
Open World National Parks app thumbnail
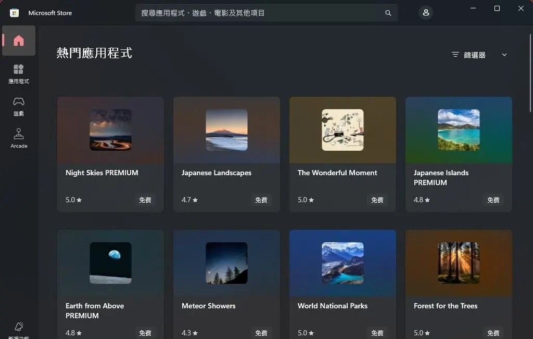point(342,263)
